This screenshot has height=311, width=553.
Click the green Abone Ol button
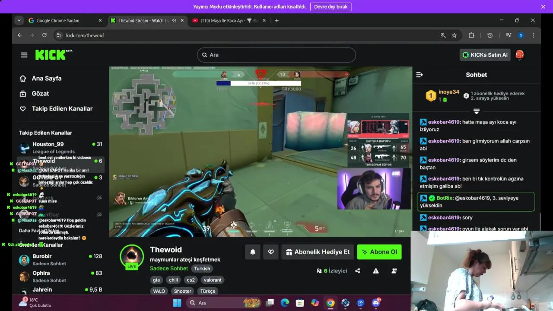pos(379,252)
